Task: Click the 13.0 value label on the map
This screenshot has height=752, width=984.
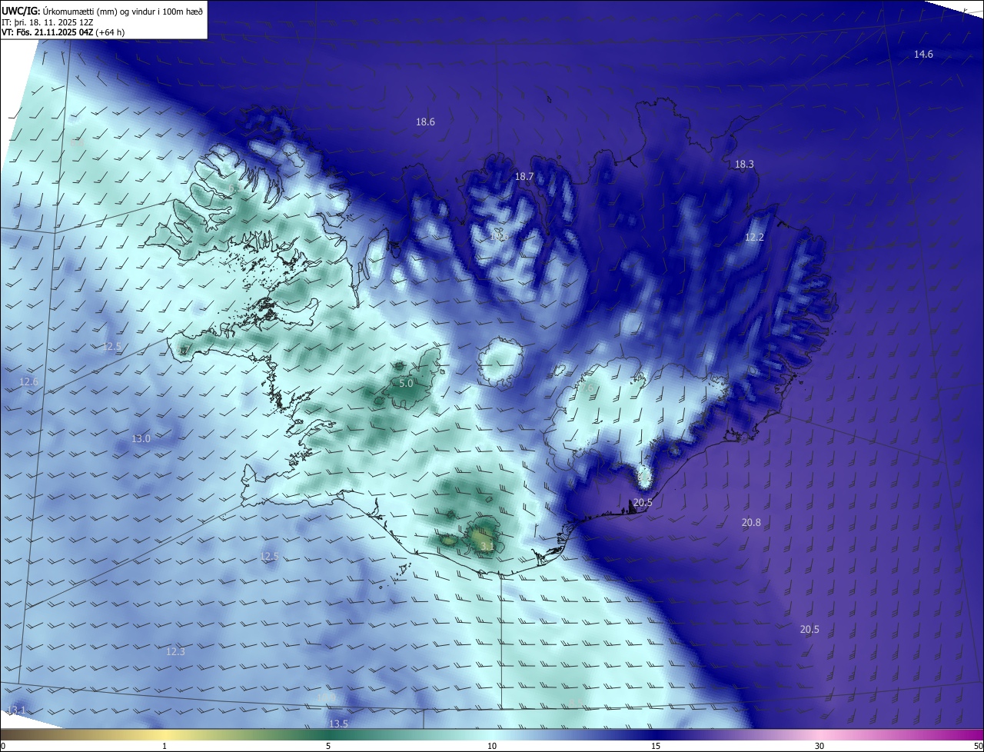Action: pyautogui.click(x=141, y=438)
